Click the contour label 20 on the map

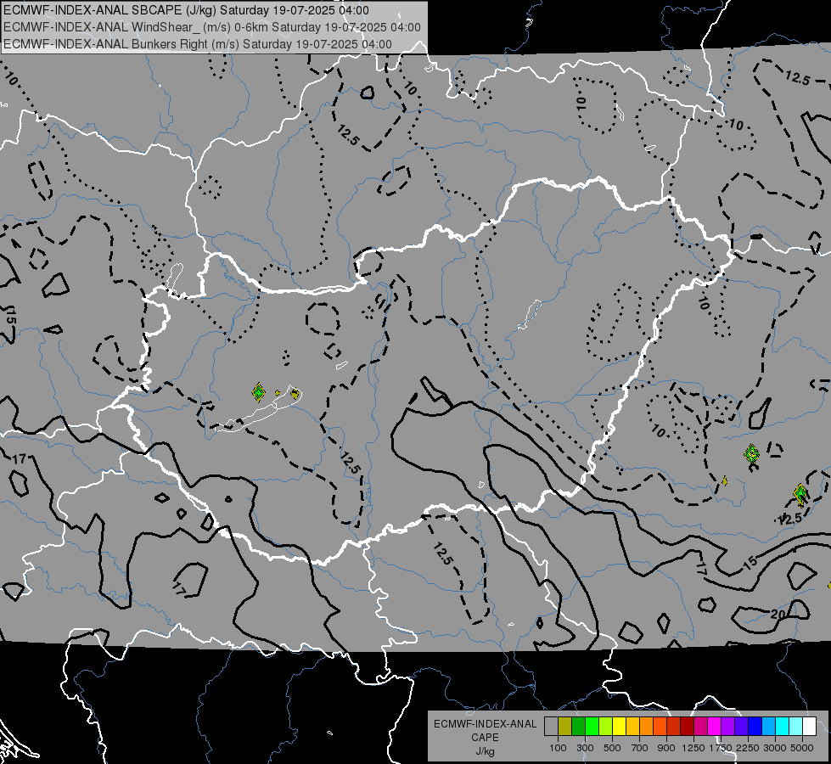click(778, 615)
